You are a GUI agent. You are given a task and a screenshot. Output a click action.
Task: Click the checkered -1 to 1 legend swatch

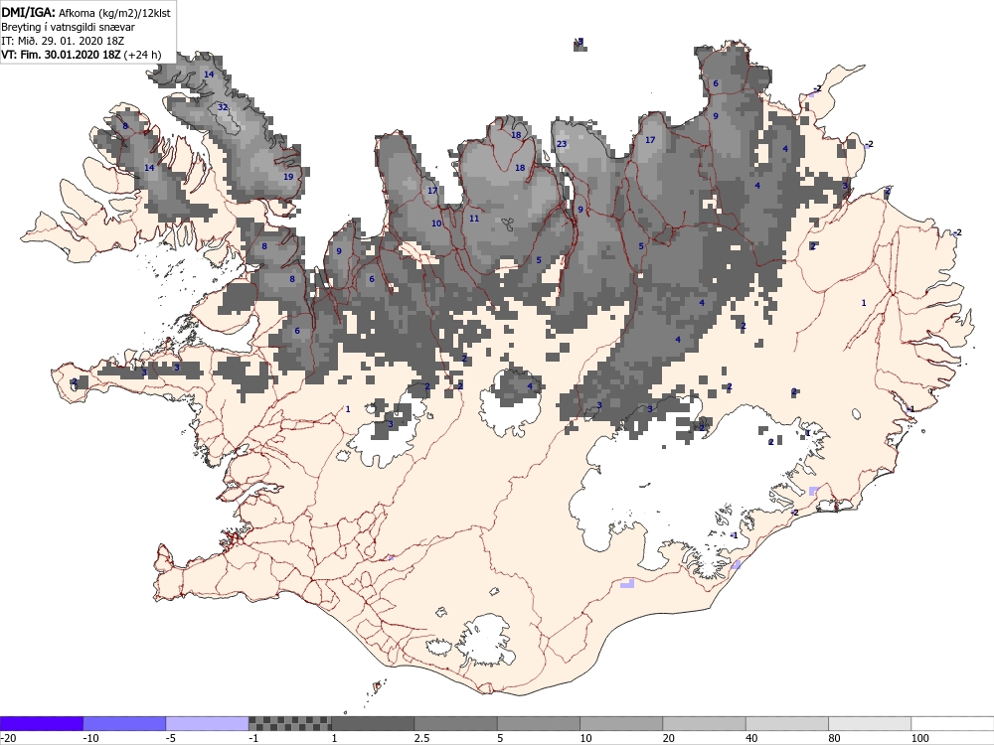289,724
